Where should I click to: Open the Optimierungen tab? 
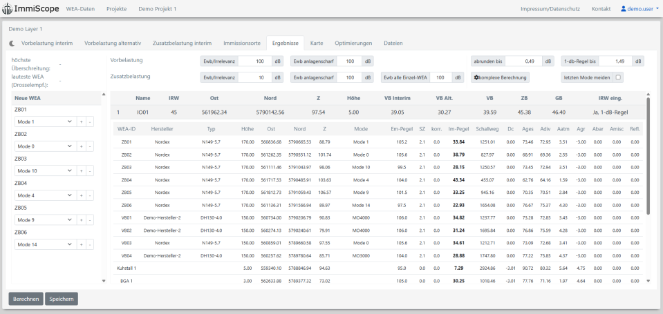pyautogui.click(x=353, y=43)
